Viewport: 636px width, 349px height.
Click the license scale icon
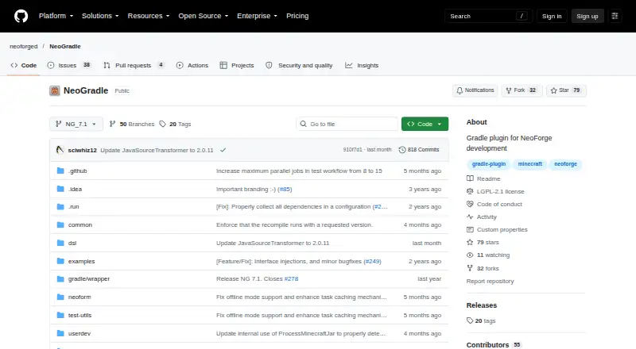[470, 191]
